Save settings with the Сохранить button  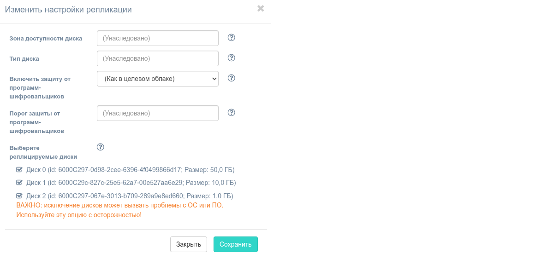pos(235,244)
